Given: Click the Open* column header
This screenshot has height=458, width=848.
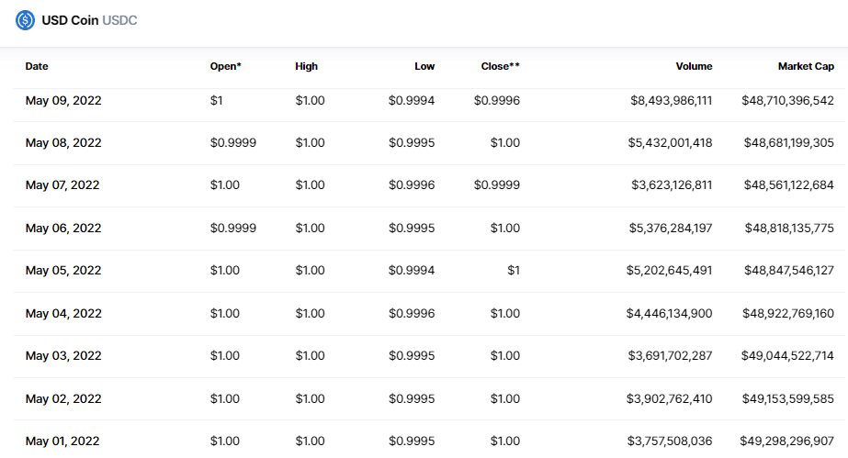Looking at the screenshot, I should click(225, 66).
